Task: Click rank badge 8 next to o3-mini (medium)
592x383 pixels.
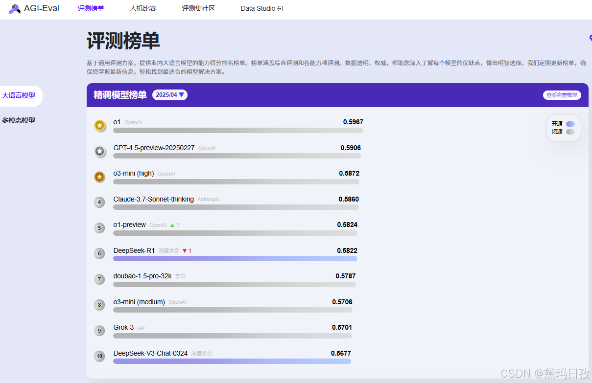Action: (100, 305)
